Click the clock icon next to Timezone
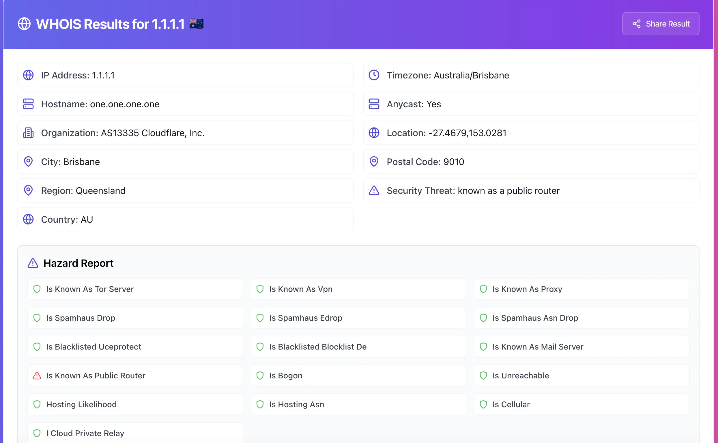Viewport: 718px width, 443px height. point(374,75)
